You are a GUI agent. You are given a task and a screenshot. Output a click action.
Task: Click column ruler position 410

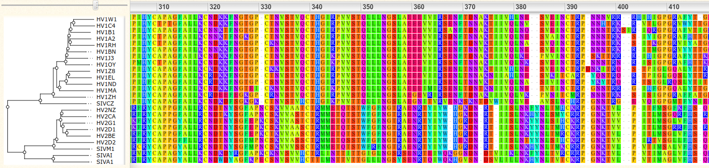(673, 6)
